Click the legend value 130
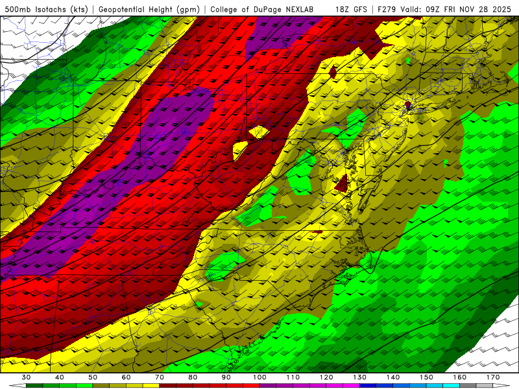The height and width of the screenshot is (389, 519). [360, 377]
